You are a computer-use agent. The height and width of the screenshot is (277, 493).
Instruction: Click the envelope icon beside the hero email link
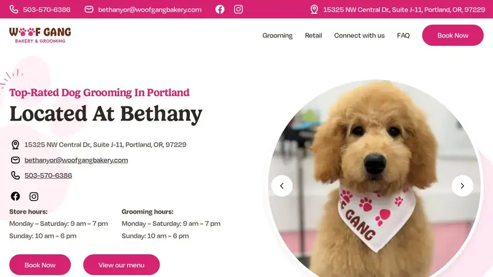(15, 160)
